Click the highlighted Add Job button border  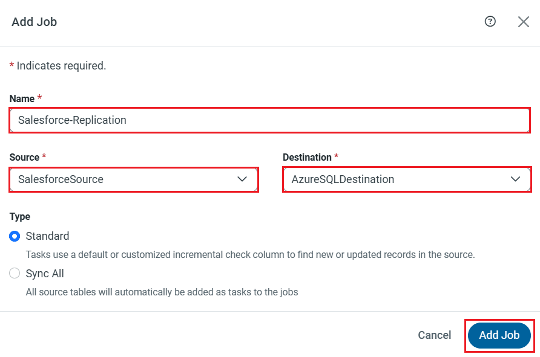point(499,335)
